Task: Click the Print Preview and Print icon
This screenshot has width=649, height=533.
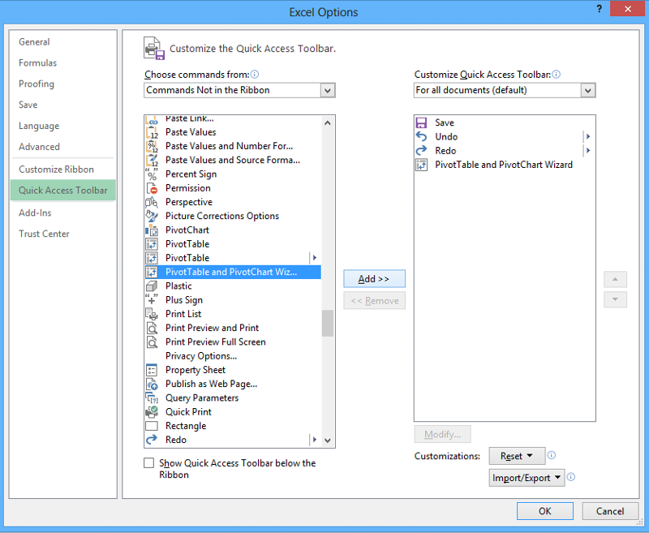Action: point(152,329)
